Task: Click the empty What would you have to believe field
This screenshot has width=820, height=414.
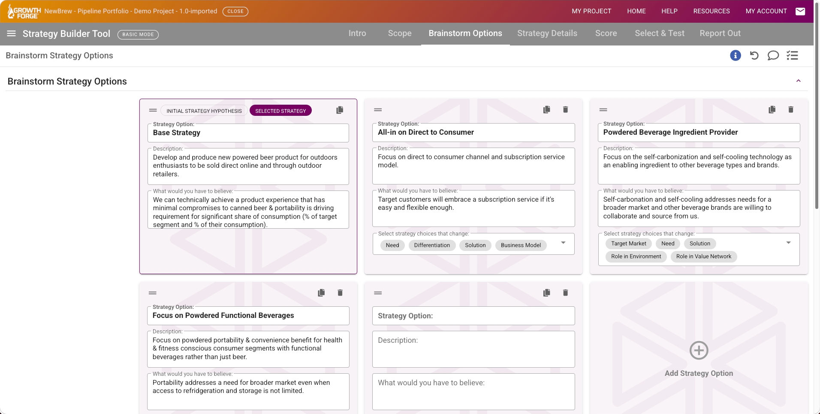Action: click(473, 392)
